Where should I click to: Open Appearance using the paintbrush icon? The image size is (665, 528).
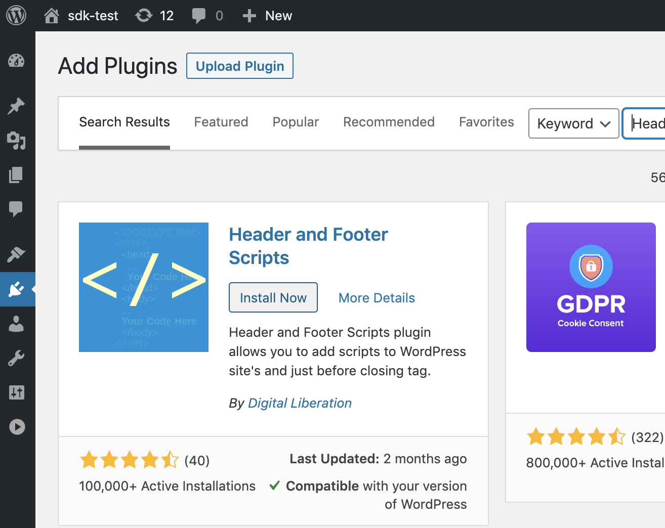pyautogui.click(x=16, y=254)
